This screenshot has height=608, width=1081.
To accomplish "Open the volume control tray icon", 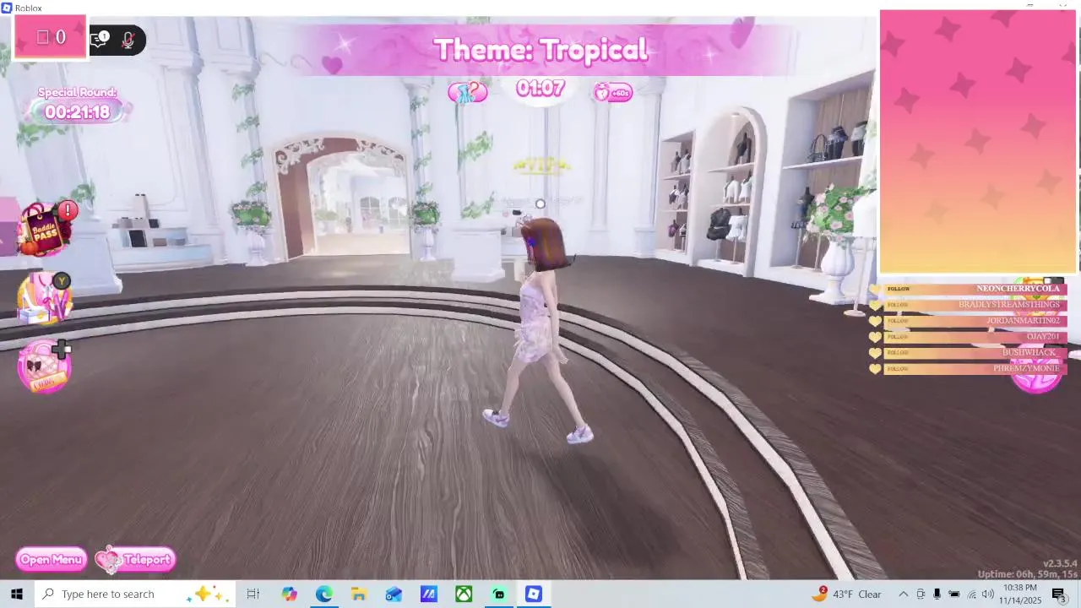I will click(x=987, y=594).
